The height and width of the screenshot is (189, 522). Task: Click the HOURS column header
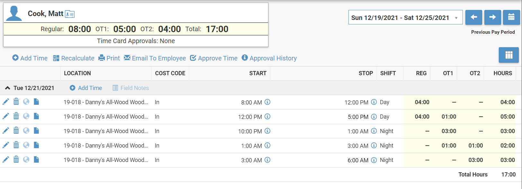[x=503, y=73]
